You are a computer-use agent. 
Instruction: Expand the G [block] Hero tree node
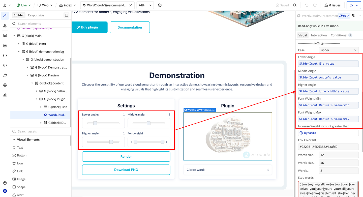19,44
